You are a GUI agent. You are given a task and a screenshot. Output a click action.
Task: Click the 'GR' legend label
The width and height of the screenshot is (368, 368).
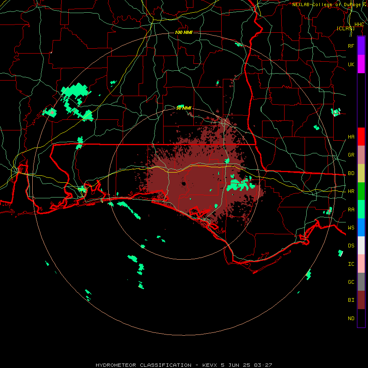pyautogui.click(x=351, y=155)
